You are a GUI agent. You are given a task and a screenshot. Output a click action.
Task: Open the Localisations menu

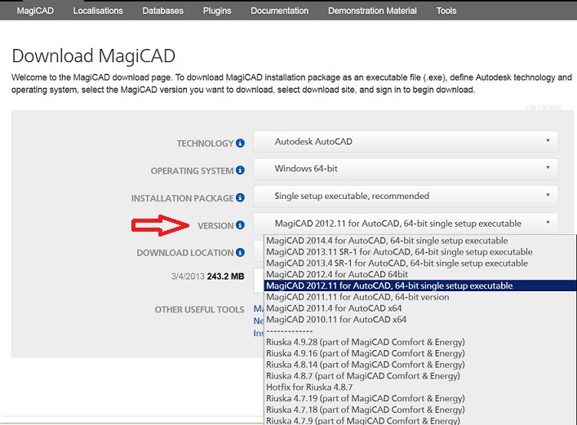(98, 11)
